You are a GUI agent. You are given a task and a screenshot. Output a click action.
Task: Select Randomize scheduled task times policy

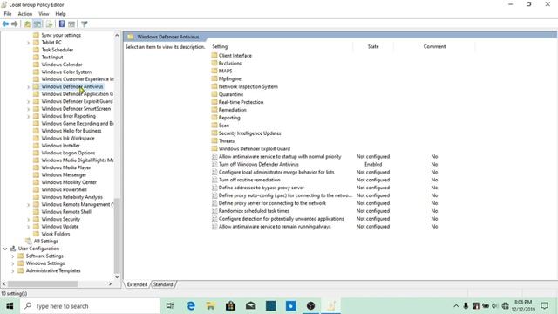(x=254, y=211)
